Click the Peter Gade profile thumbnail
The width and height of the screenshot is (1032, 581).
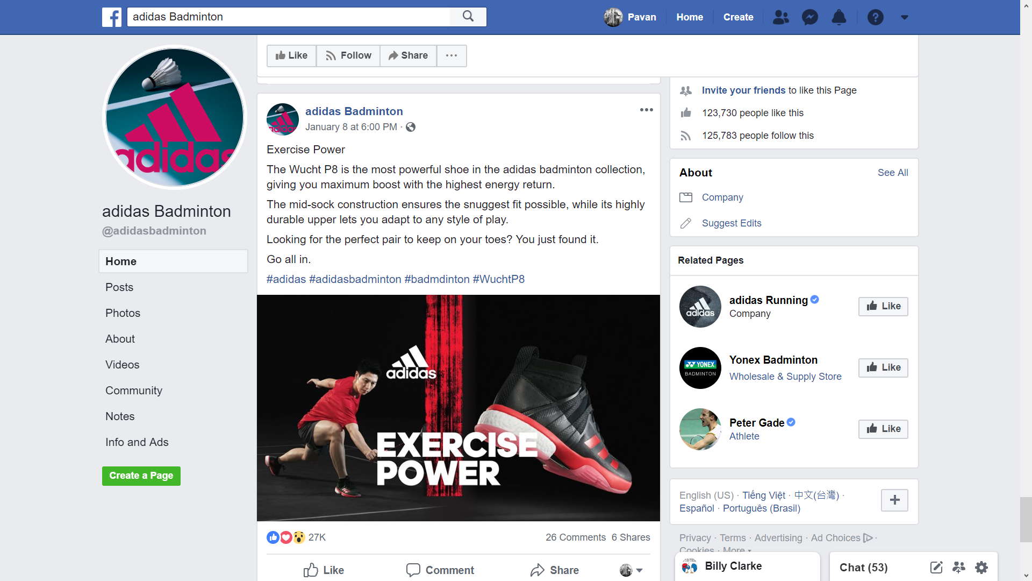pyautogui.click(x=700, y=429)
